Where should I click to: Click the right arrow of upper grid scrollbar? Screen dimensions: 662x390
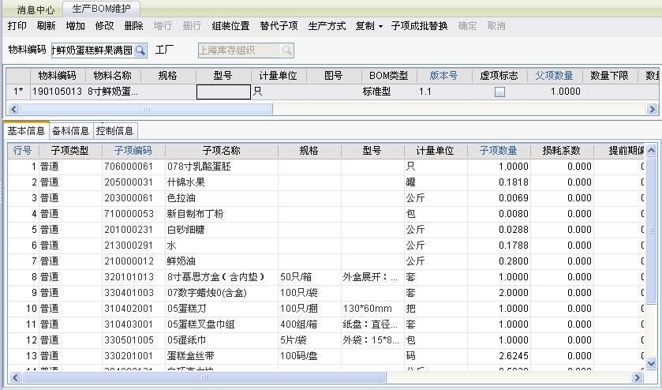pos(653,109)
